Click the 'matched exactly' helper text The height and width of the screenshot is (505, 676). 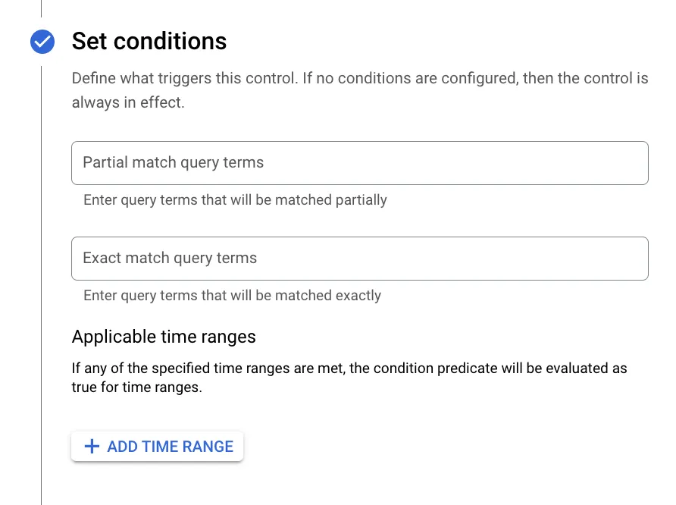point(232,296)
